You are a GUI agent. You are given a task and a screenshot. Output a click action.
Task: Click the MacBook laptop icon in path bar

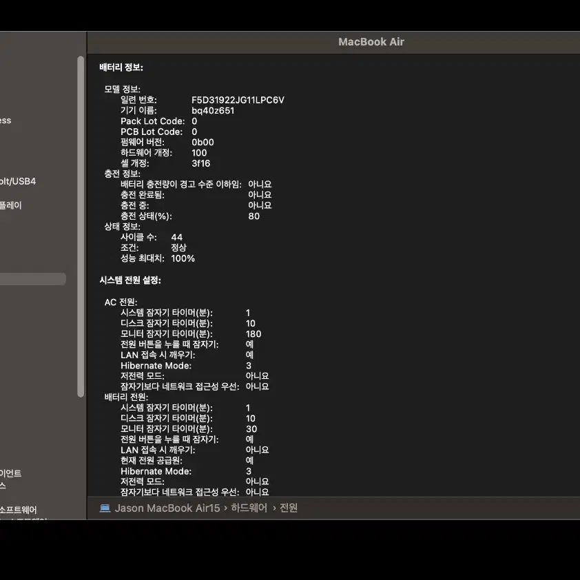pyautogui.click(x=105, y=508)
